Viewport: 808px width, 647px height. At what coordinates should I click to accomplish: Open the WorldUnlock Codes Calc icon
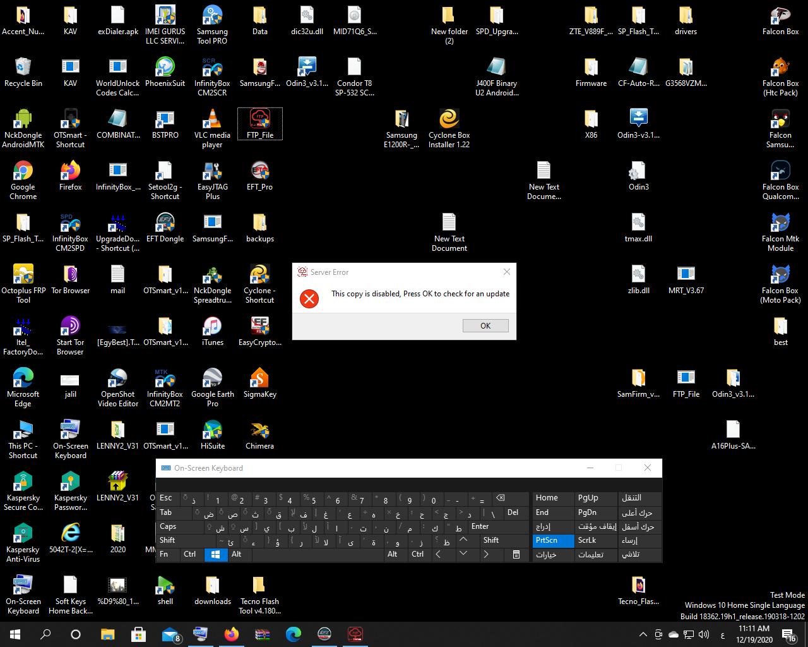118,76
